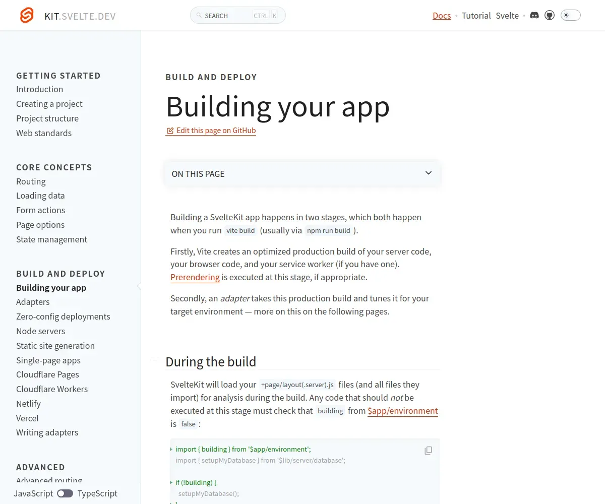This screenshot has height=504, width=605.
Task: Click the 'npm run build' inline code
Action: 329,230
